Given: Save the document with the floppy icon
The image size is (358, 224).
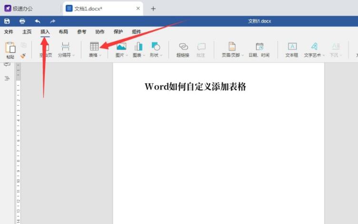Looking at the screenshot, I should (7, 21).
